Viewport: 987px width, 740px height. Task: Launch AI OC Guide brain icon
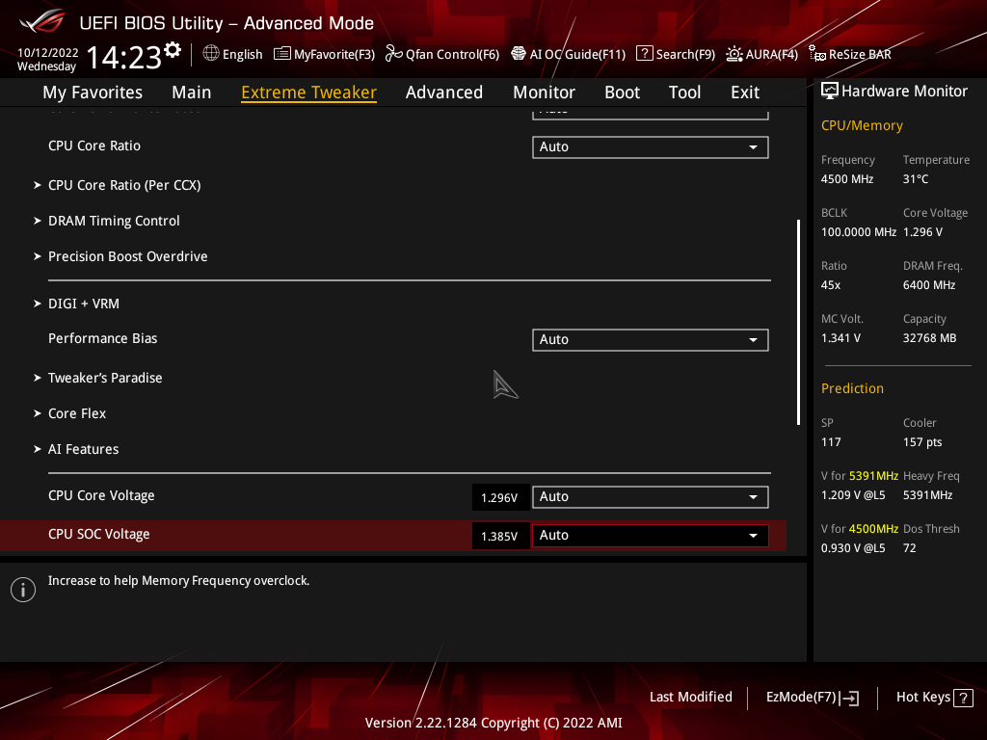518,54
